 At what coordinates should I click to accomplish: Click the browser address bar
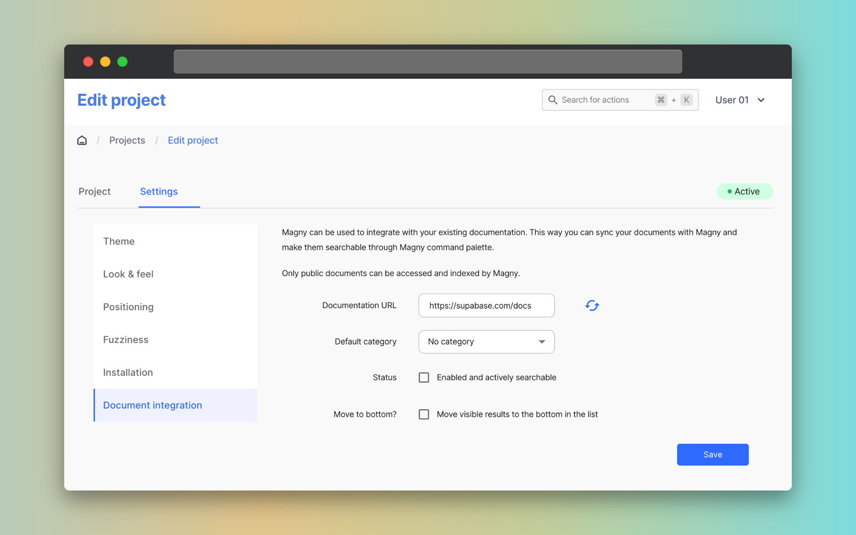pyautogui.click(x=428, y=62)
